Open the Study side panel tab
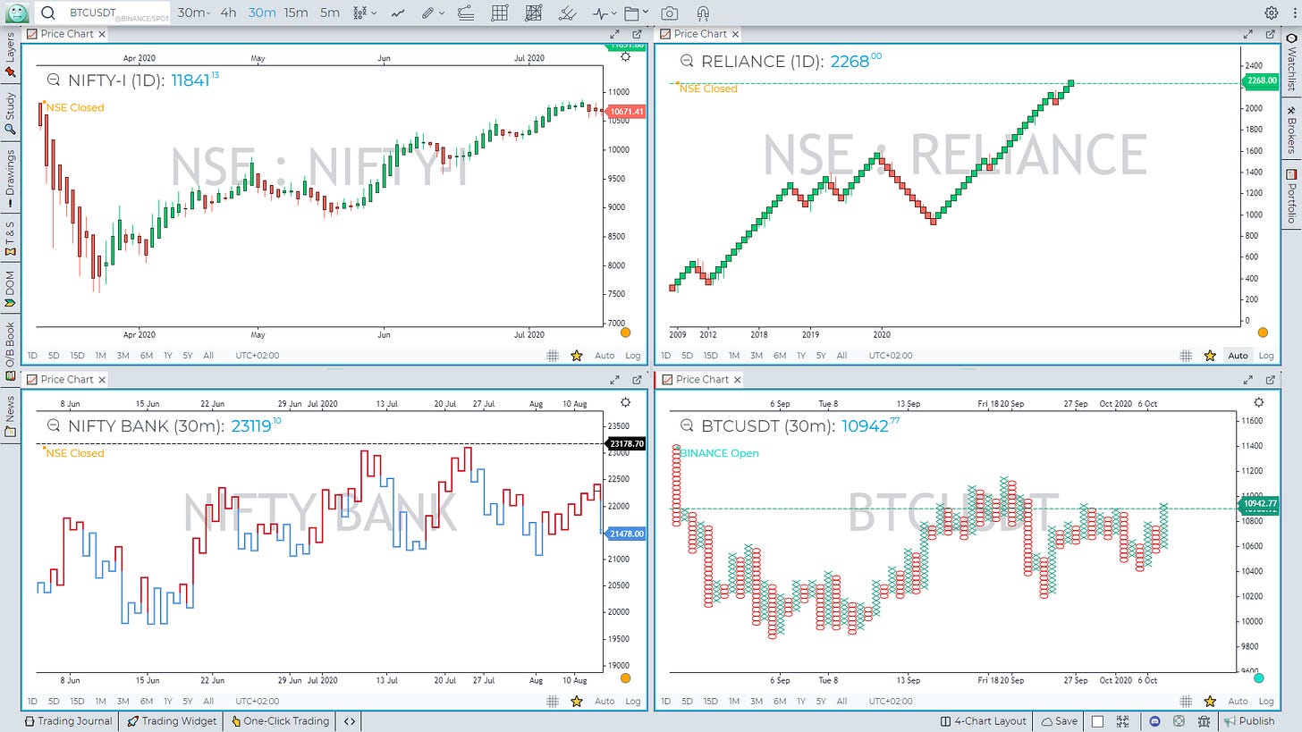This screenshot has height=732, width=1302. (11, 113)
